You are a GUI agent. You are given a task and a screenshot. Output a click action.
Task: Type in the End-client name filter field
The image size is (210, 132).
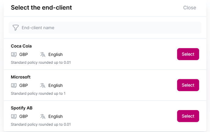click(x=107, y=28)
